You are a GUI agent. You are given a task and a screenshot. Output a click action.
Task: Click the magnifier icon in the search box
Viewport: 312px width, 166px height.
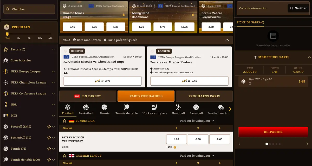8,9
